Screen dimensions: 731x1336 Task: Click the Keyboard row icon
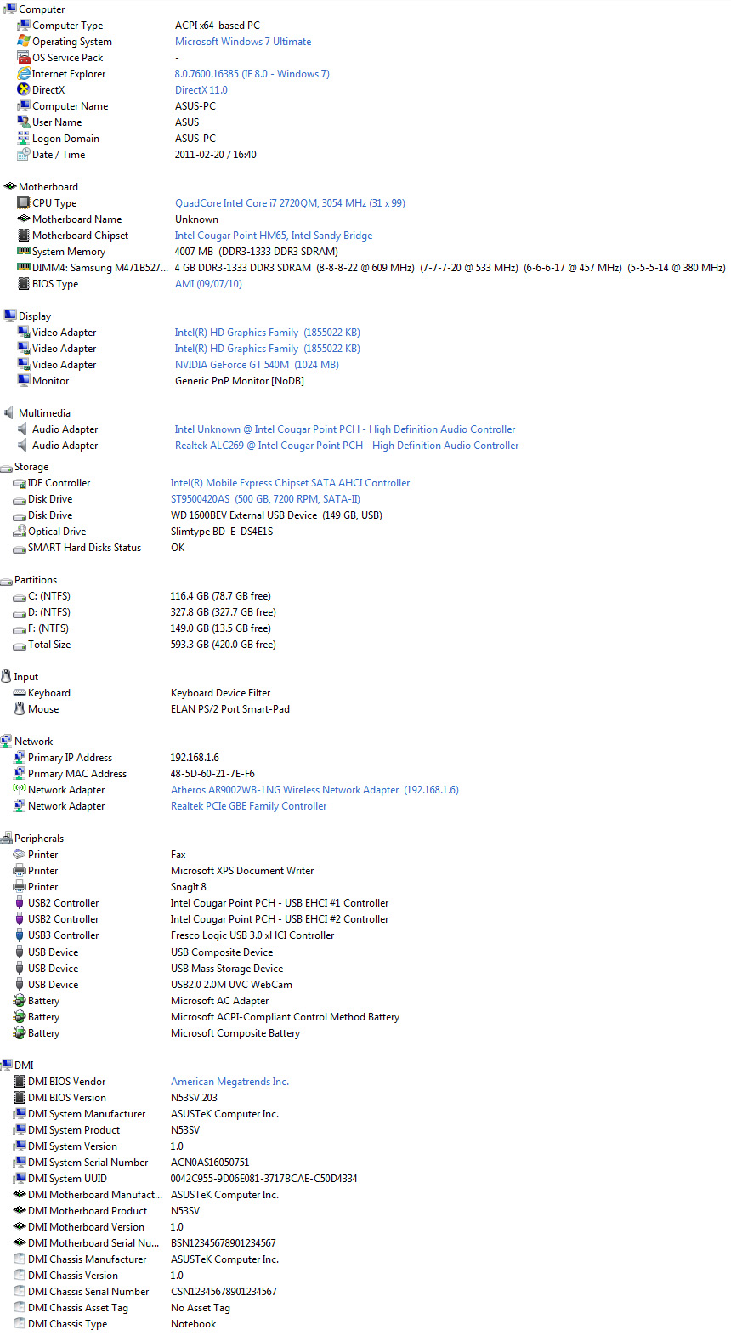coord(20,692)
